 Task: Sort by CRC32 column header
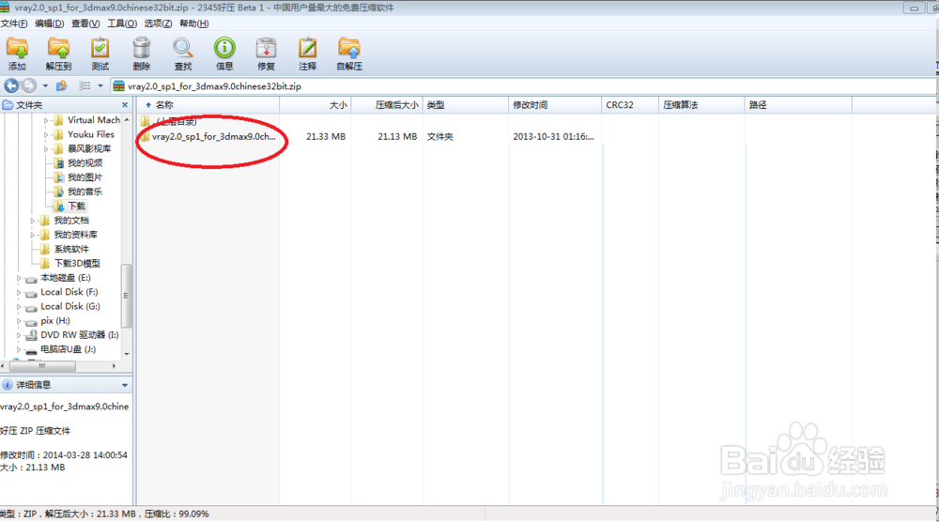pyautogui.click(x=630, y=105)
